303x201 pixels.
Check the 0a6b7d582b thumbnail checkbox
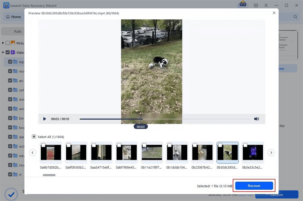click(43, 145)
